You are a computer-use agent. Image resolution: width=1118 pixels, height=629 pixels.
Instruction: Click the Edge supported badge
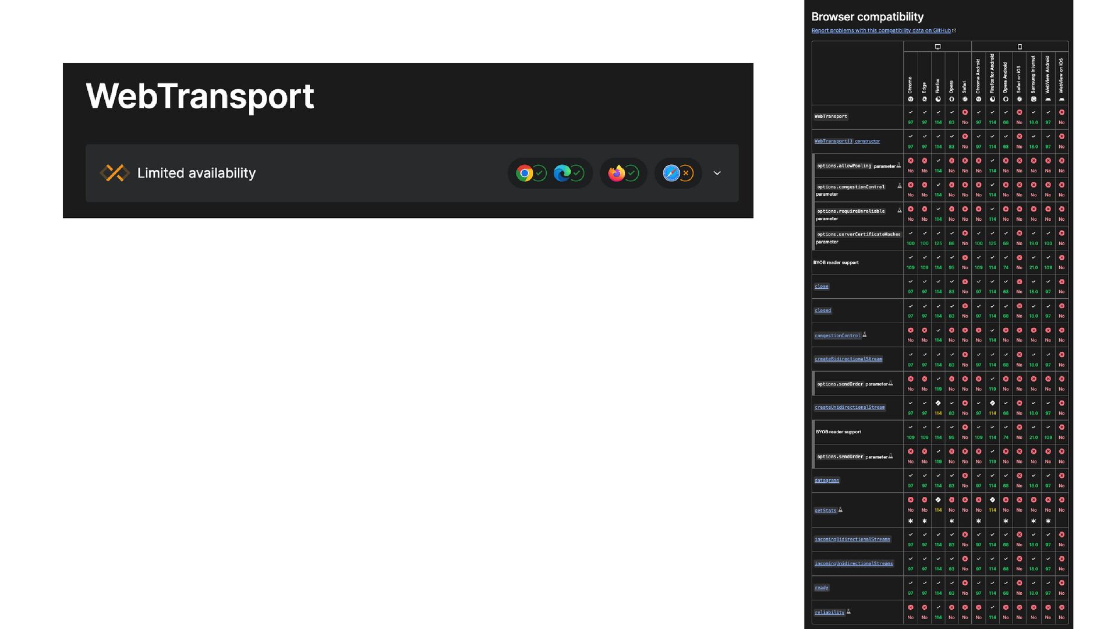click(569, 173)
